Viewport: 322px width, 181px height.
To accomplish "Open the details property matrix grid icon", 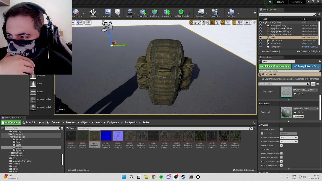I will pyautogui.click(x=313, y=84).
